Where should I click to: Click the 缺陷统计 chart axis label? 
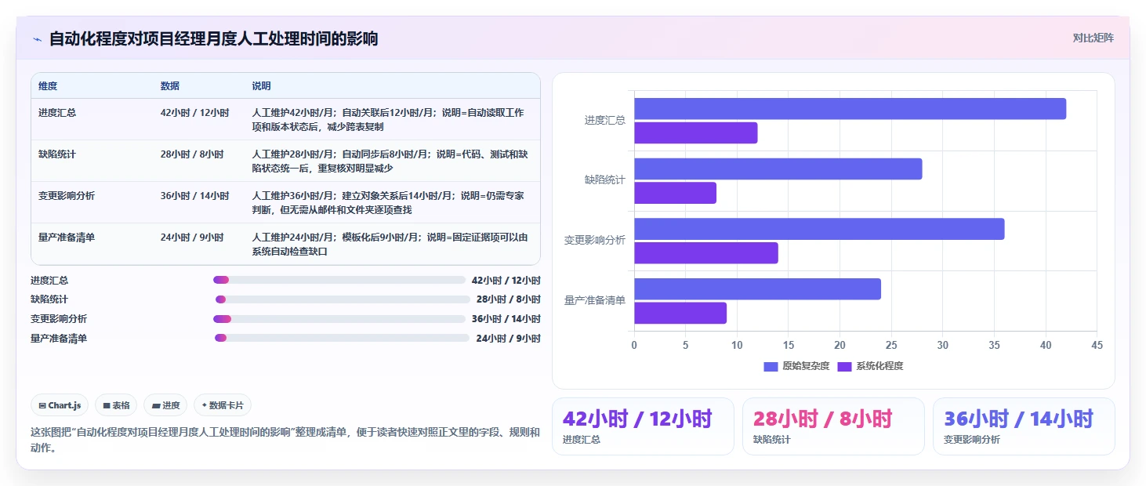point(604,180)
